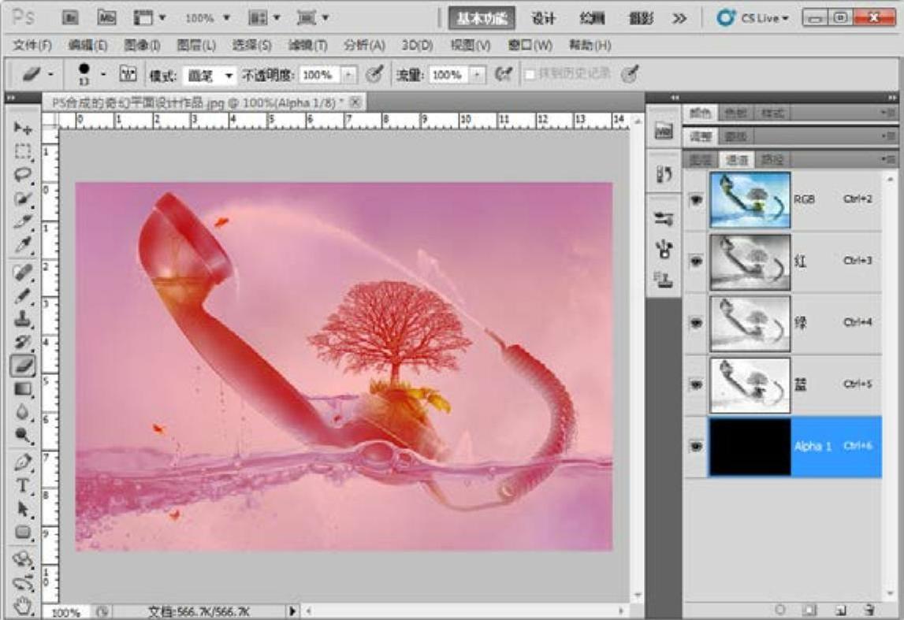The height and width of the screenshot is (620, 904).
Task: Select the Horizontal Type tool
Action: pos(23,485)
